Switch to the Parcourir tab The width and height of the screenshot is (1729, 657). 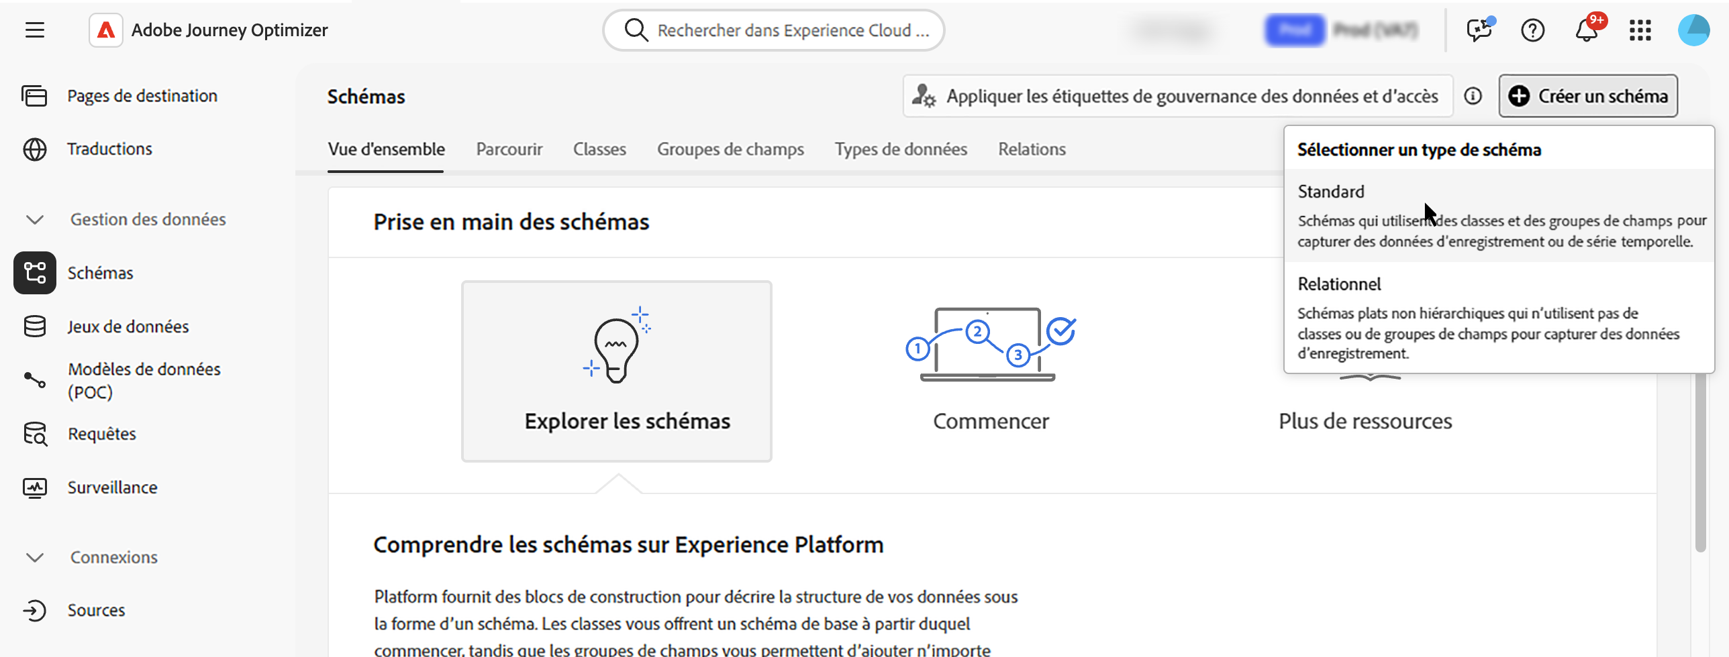(509, 149)
